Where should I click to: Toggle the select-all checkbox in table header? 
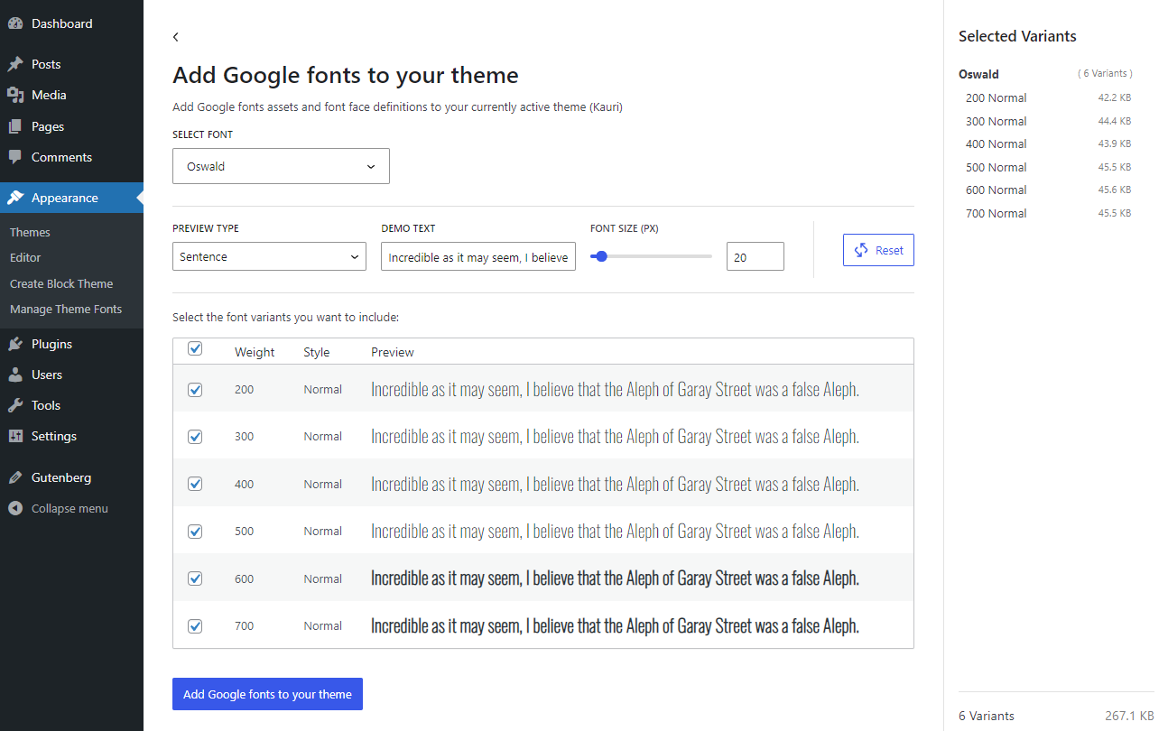click(195, 349)
